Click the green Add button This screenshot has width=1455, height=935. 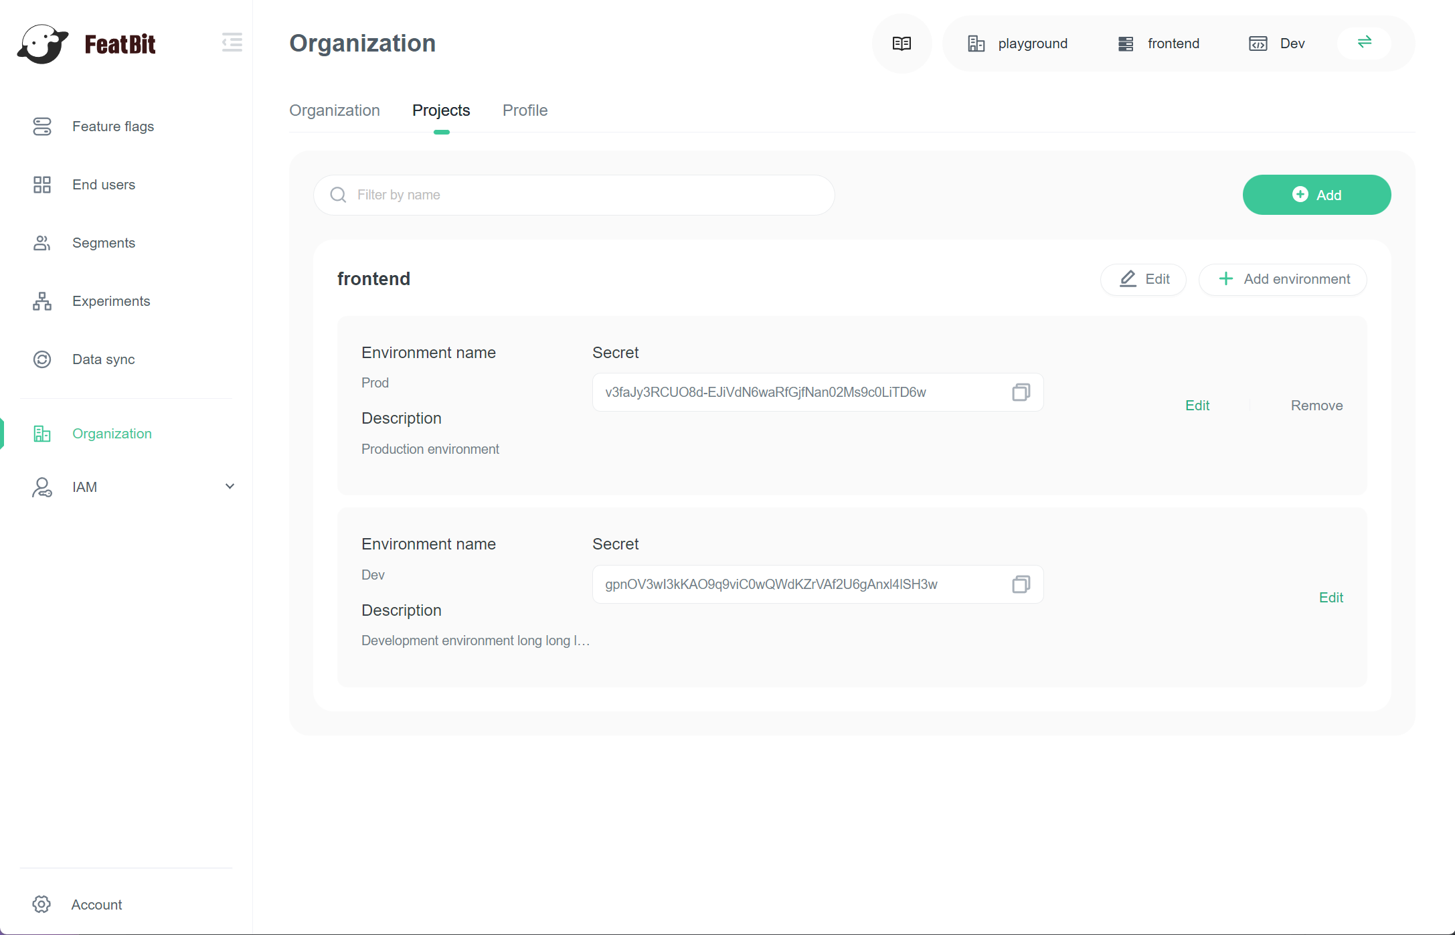[x=1316, y=195]
